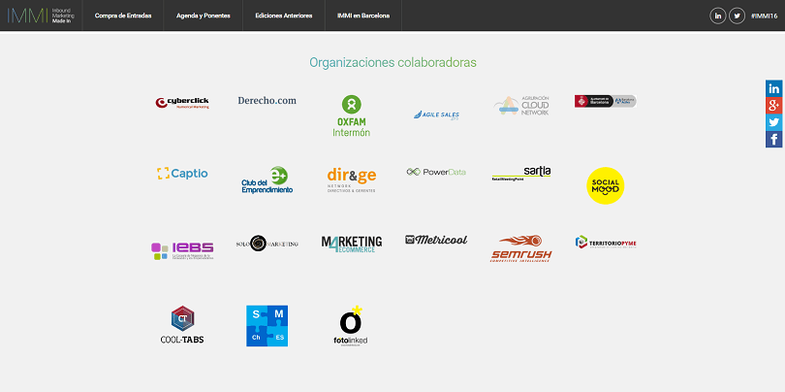Open Agenda y Ponentes menu item
The height and width of the screenshot is (392, 785).
204,16
